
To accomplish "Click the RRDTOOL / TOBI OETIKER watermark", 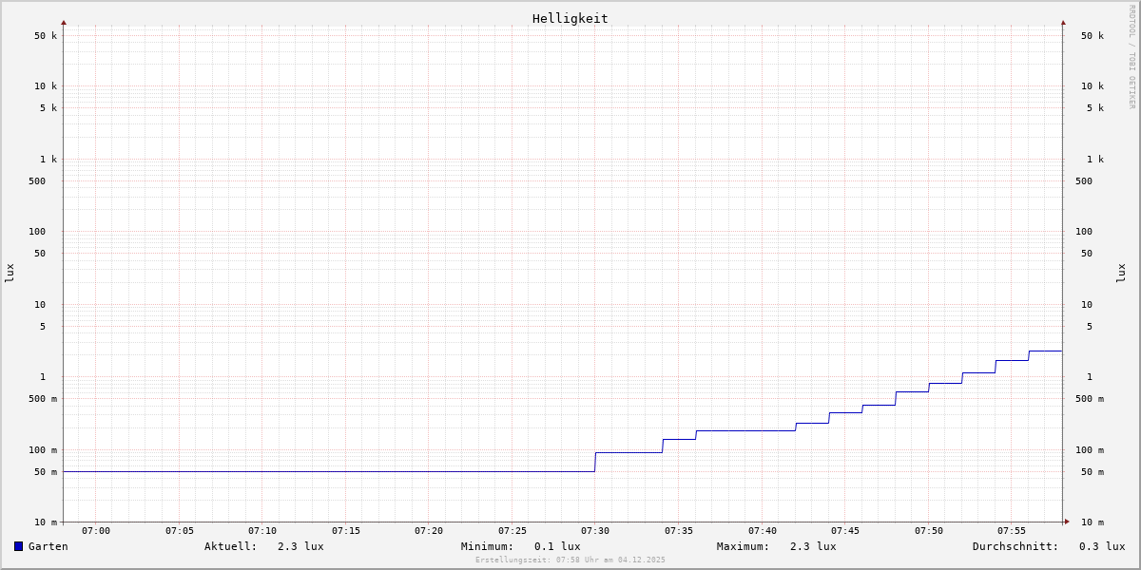I will 1131,57.
